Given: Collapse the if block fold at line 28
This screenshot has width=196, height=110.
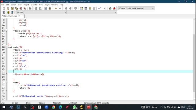Looking at the screenshot, I should click(x=6, y=74).
